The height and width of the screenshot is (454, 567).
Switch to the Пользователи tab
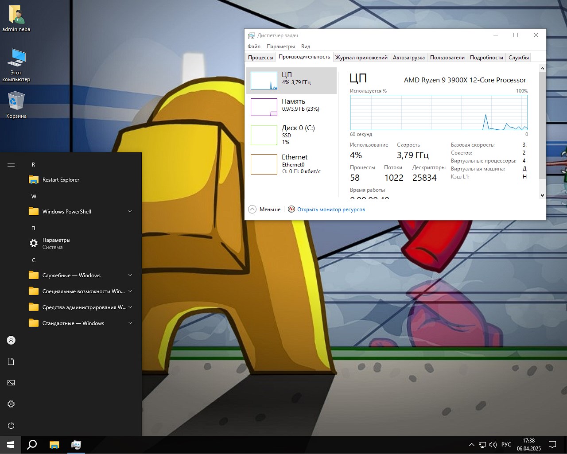(447, 58)
